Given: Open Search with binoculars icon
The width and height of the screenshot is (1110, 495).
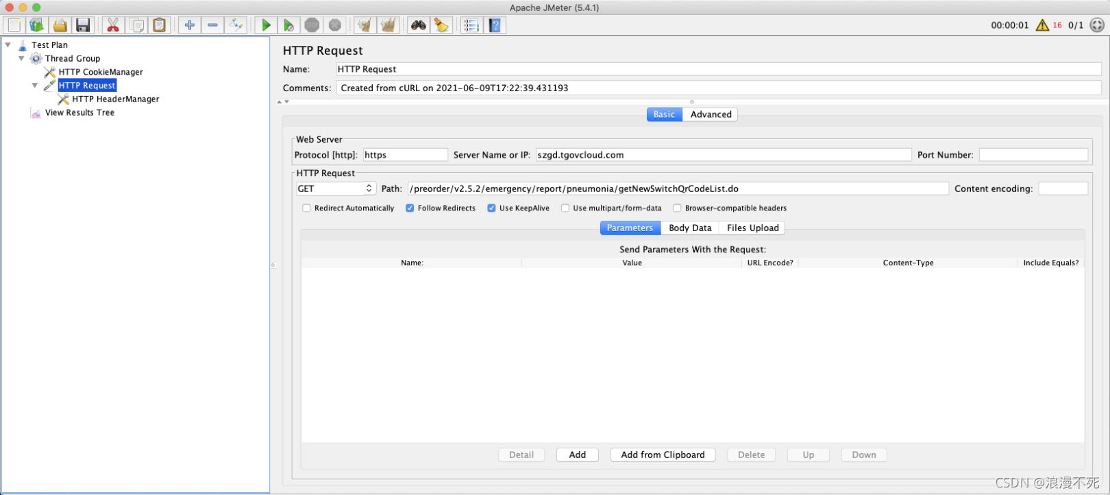Looking at the screenshot, I should [418, 25].
